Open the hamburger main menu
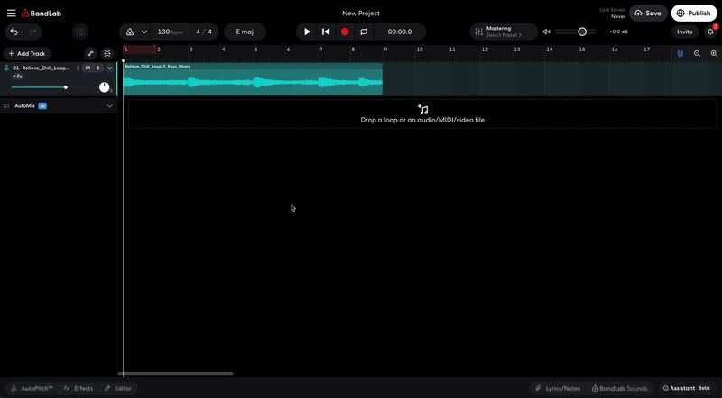This screenshot has height=398, width=722. pos(11,14)
